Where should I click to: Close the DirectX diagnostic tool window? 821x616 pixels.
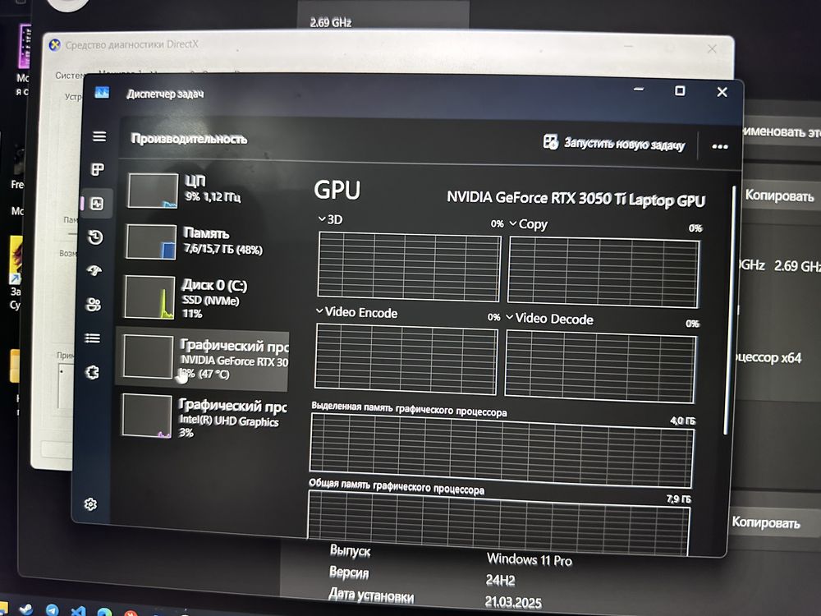click(x=712, y=49)
